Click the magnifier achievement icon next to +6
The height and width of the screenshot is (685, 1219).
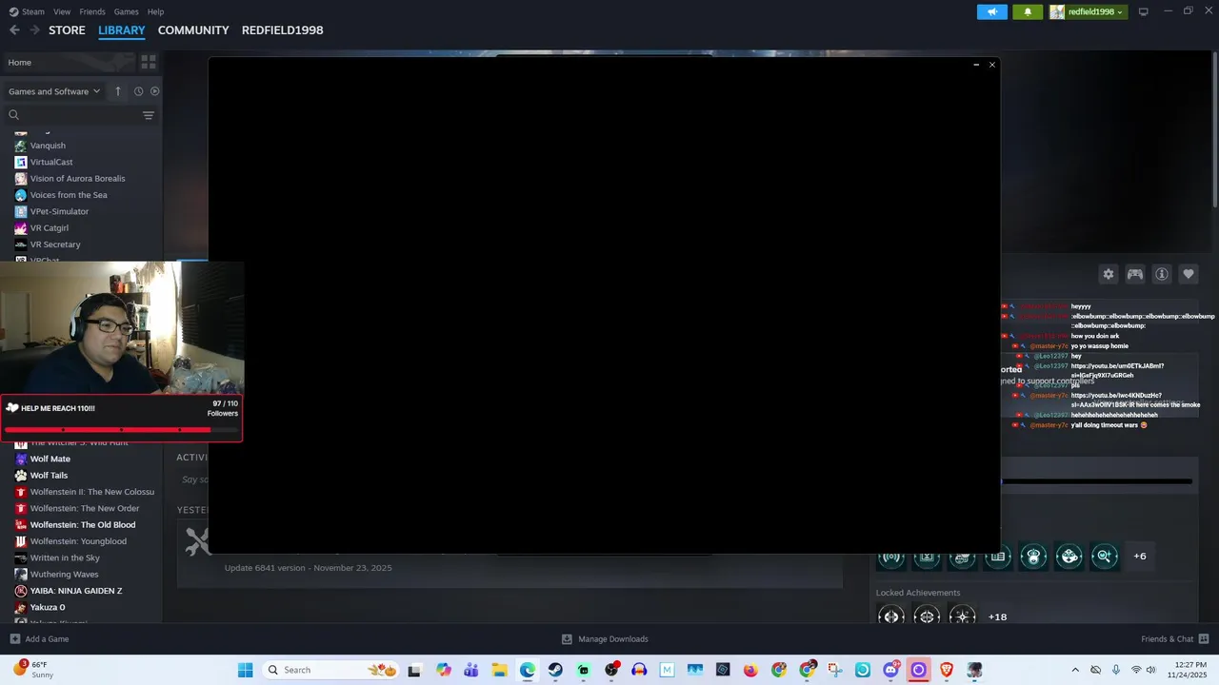[1105, 557]
